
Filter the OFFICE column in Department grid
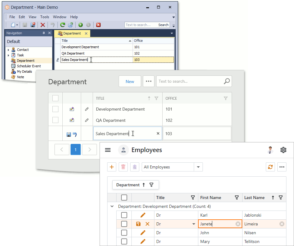pyautogui.click(x=226, y=98)
